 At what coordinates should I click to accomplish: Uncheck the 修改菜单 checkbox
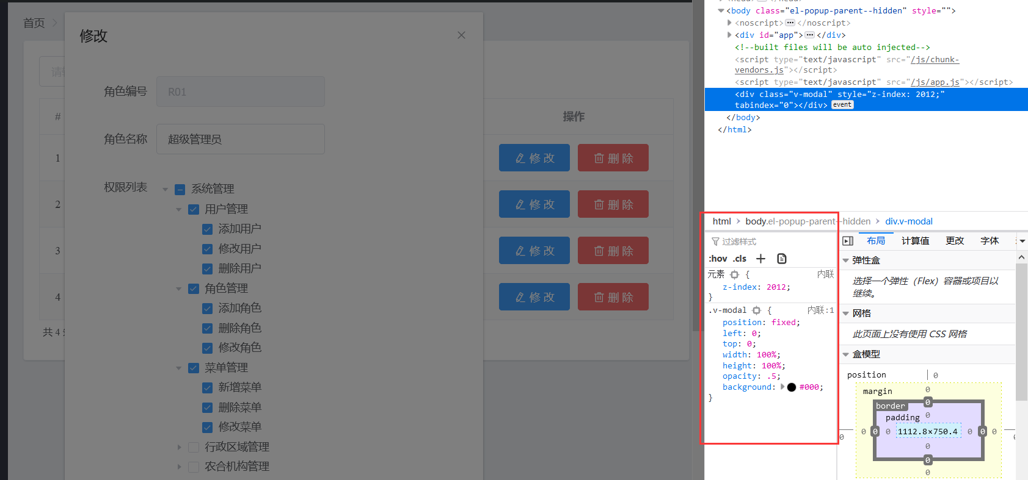[x=207, y=427]
